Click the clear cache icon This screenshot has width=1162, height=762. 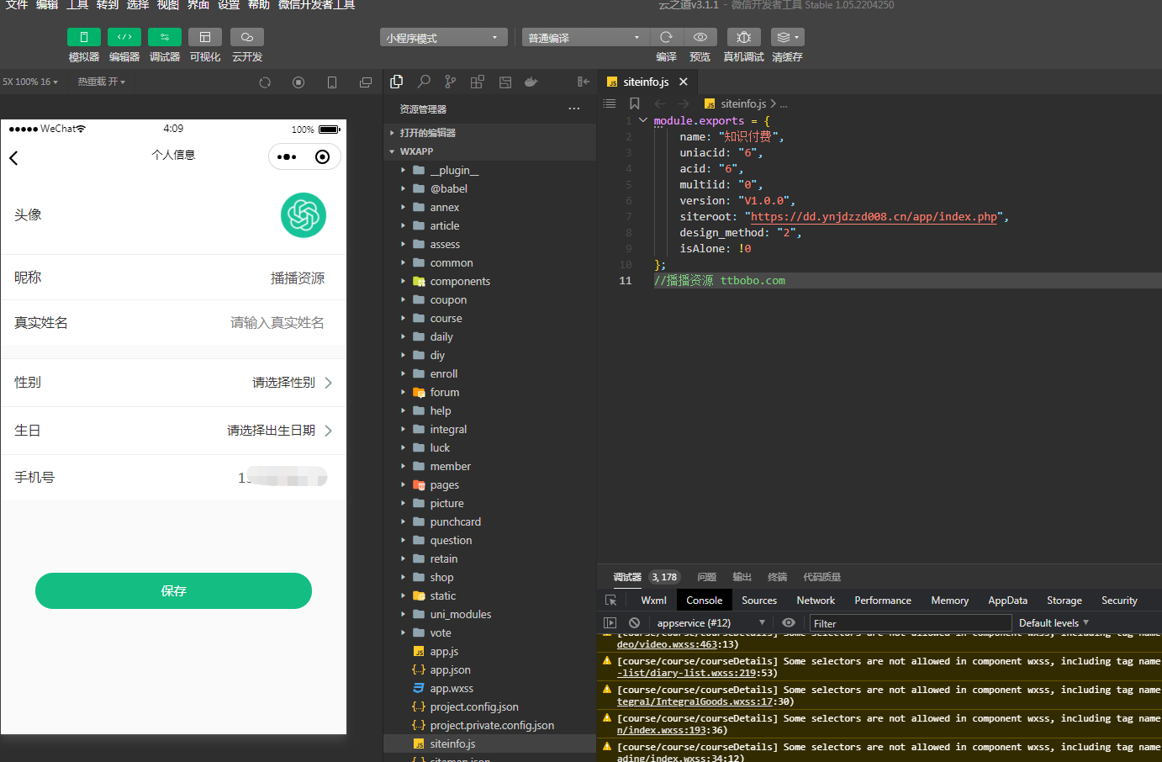click(787, 37)
